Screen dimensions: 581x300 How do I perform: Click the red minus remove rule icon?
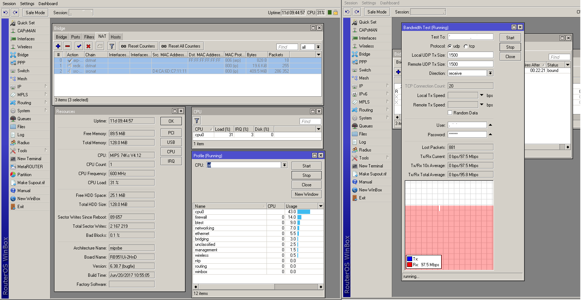68,46
